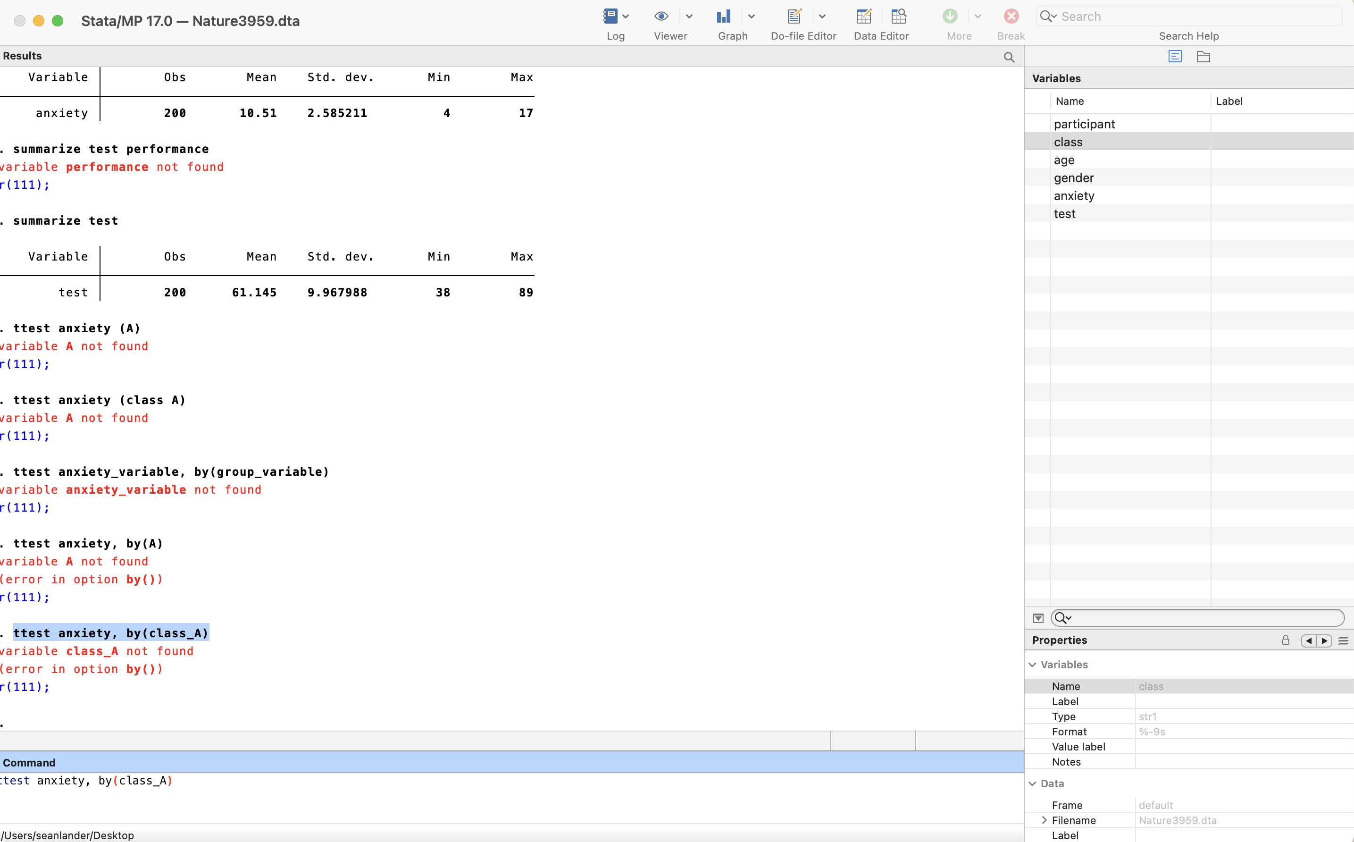Click the Command input field
Viewport: 1354px width, 842px height.
click(501, 796)
